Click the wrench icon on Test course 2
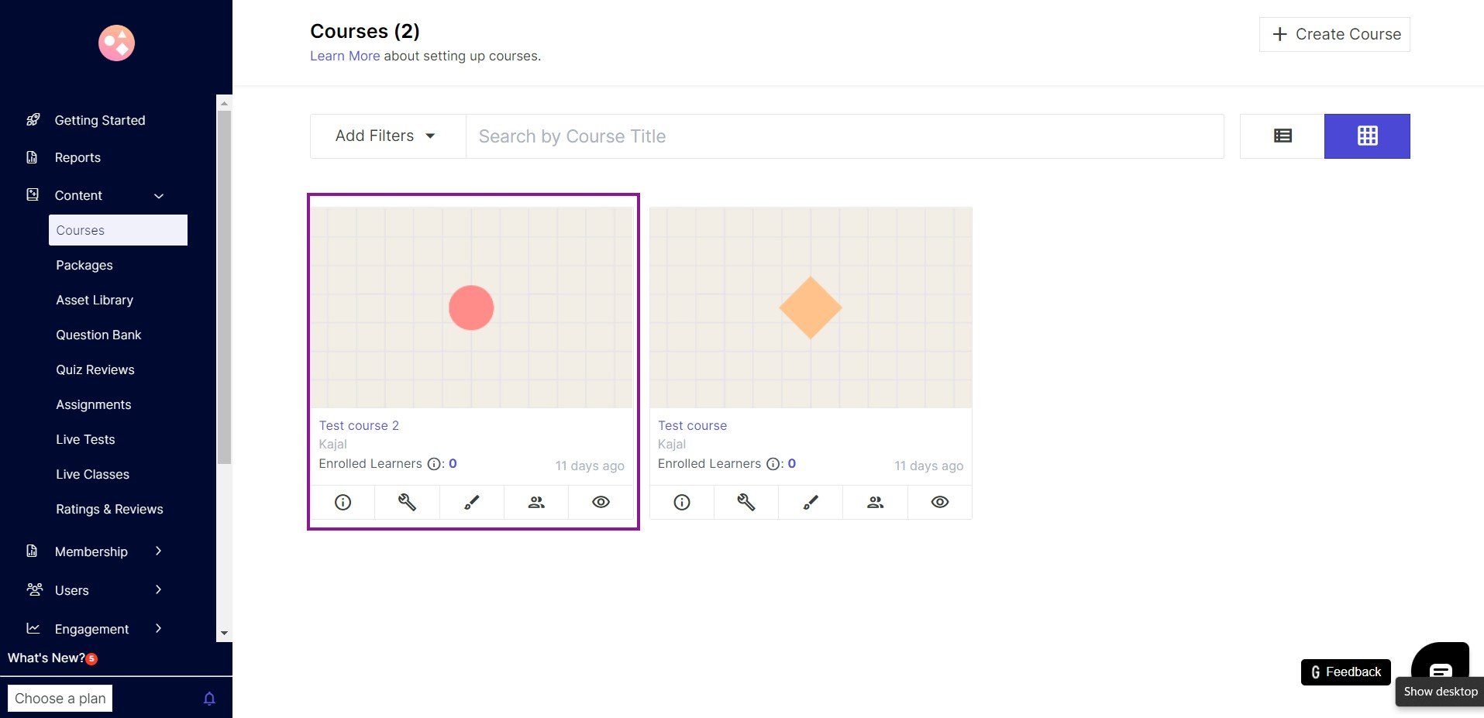1484x718 pixels. [x=407, y=502]
